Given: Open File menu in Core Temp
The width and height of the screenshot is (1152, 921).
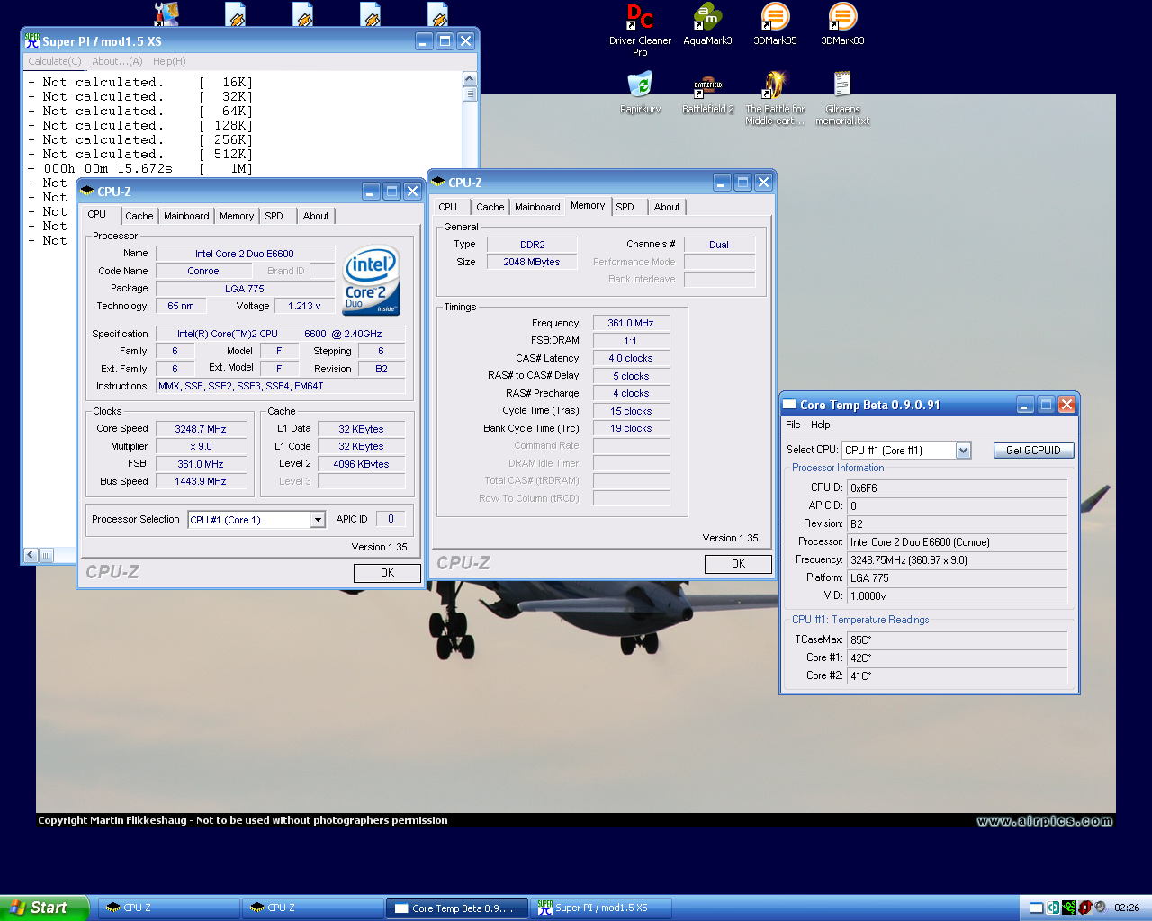Looking at the screenshot, I should [793, 425].
